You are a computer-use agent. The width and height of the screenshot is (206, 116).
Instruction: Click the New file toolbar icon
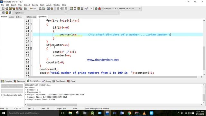[3, 9]
